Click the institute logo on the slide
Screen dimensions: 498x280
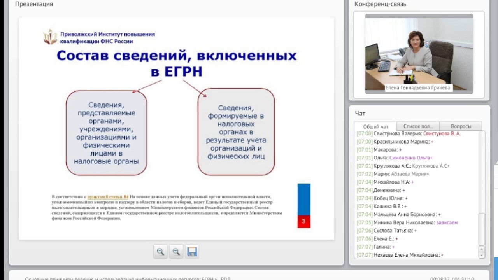[50, 37]
